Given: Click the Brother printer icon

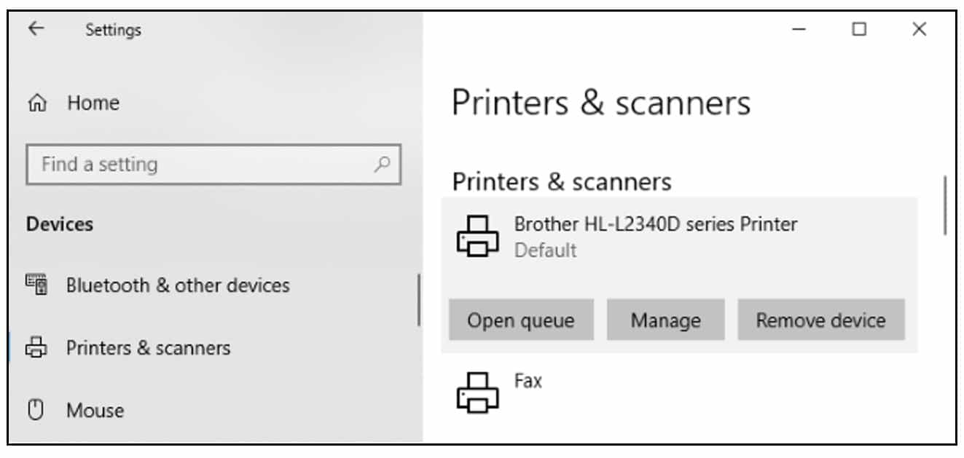Looking at the screenshot, I should tap(478, 236).
